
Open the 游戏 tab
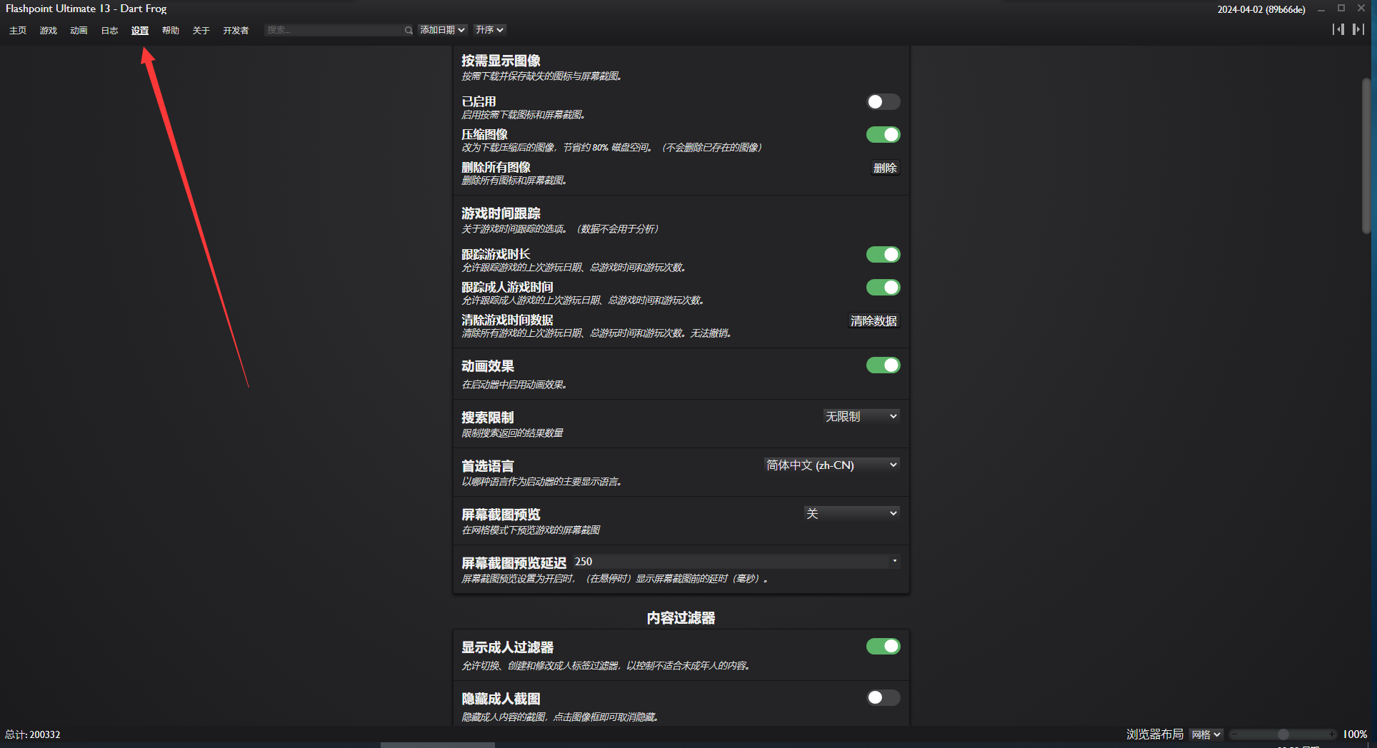(49, 30)
